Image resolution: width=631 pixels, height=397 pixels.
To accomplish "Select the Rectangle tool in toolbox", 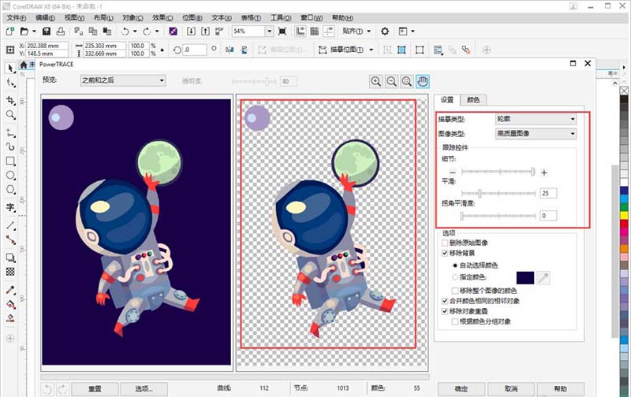I will 10,161.
